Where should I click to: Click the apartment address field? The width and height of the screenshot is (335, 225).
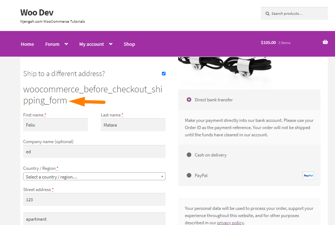tap(94, 219)
